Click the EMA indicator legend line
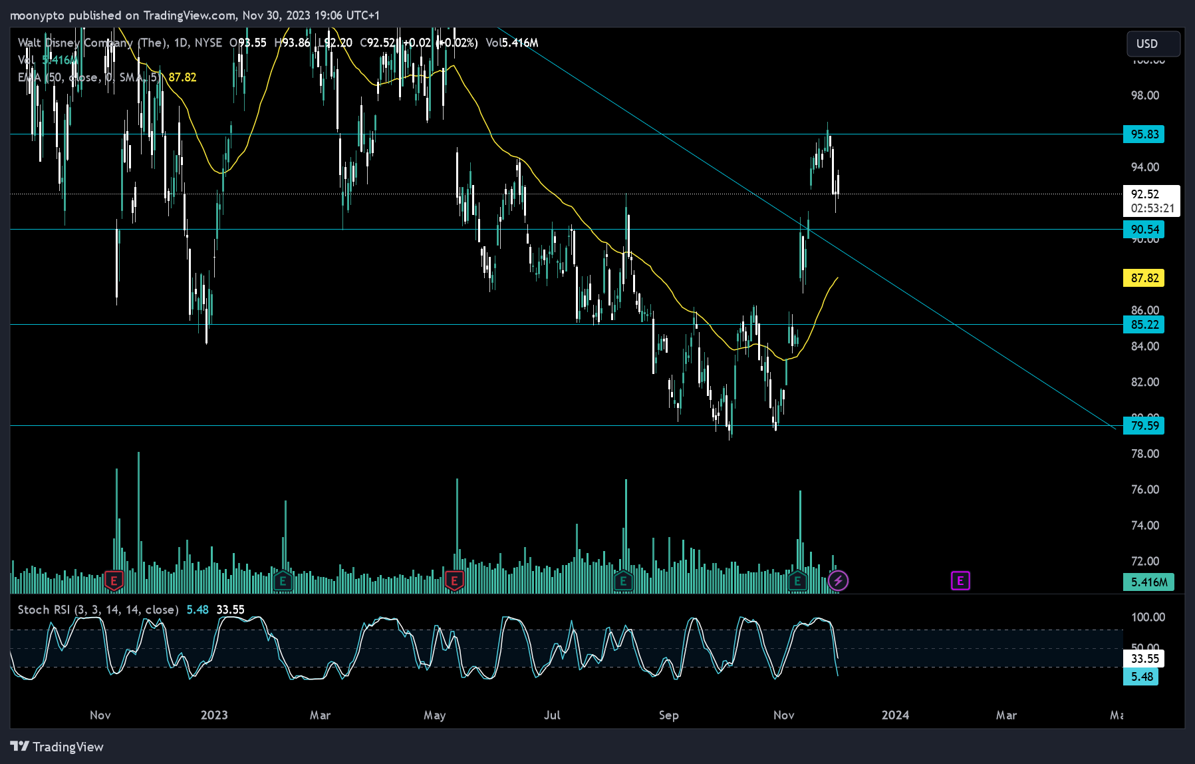1195x764 pixels. tap(107, 77)
